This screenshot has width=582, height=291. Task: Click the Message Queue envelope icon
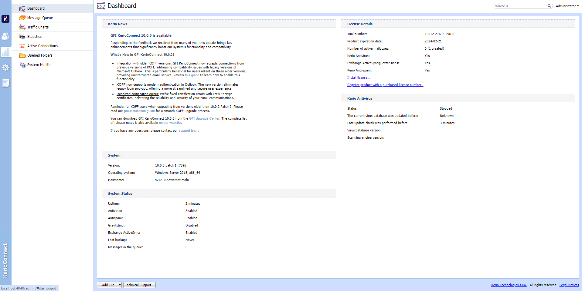(x=22, y=18)
